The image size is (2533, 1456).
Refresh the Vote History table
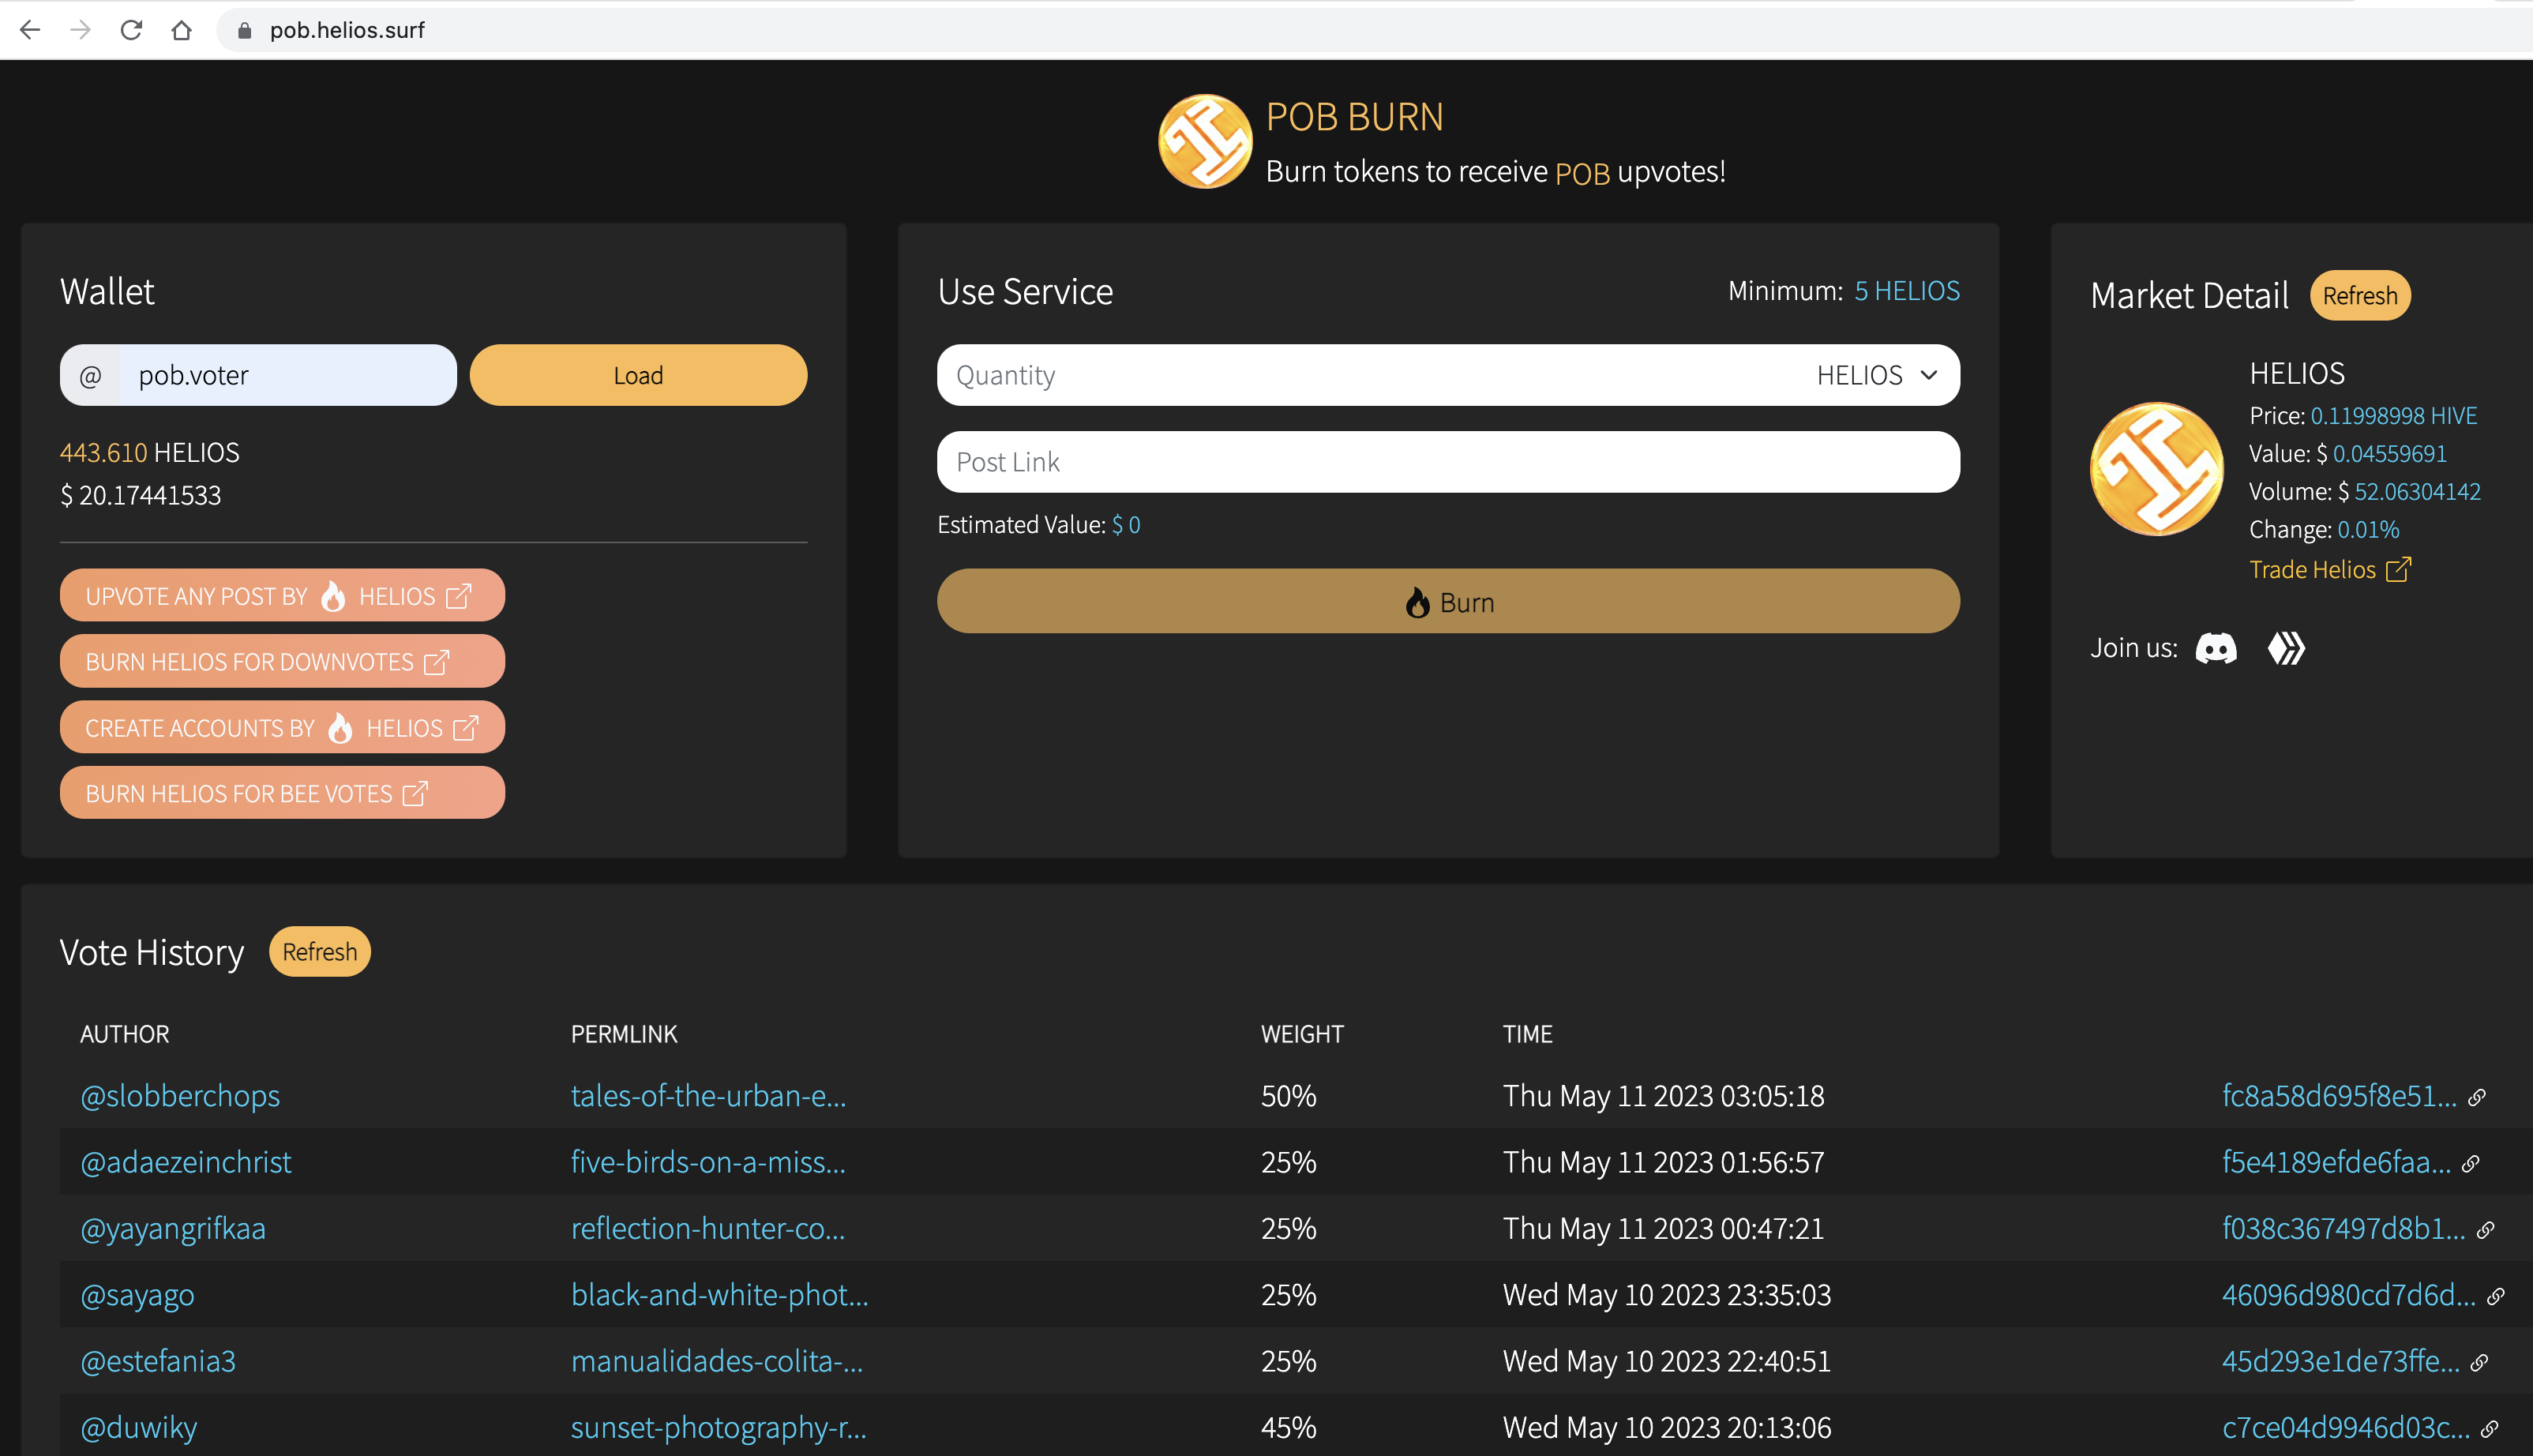click(319, 951)
